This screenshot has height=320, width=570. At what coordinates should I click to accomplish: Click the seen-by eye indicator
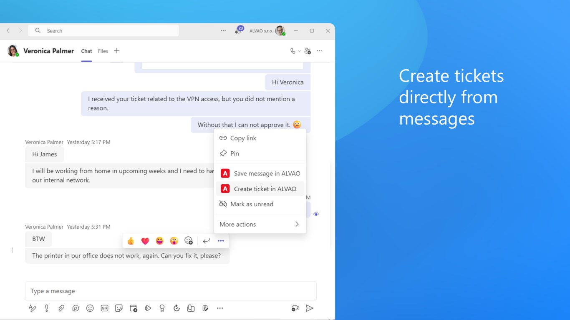(316, 214)
